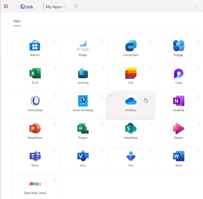Open the Engage tile options menu
The image size is (203, 199).
tap(198, 41)
